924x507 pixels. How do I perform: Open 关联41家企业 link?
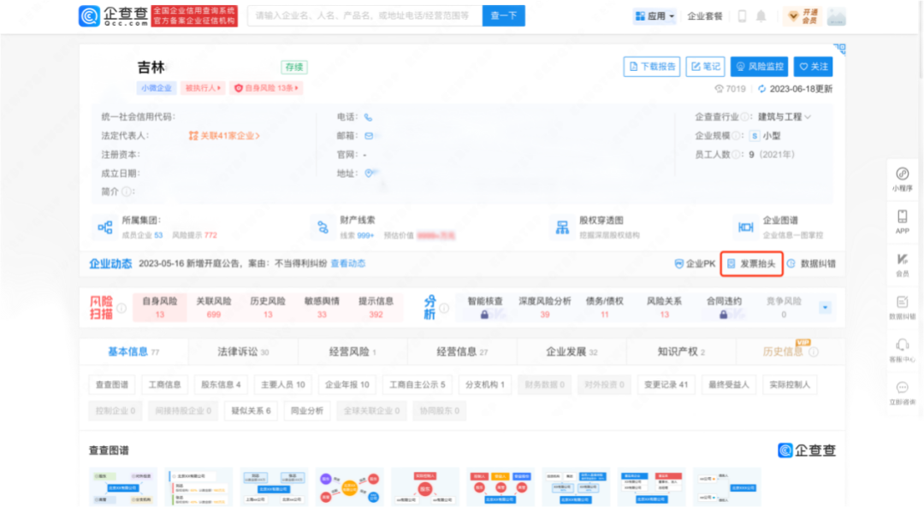[x=224, y=135]
